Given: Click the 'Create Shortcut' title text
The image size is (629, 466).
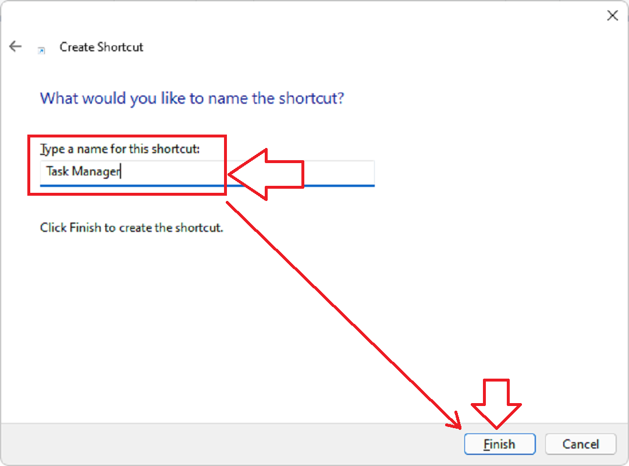Looking at the screenshot, I should [x=101, y=47].
